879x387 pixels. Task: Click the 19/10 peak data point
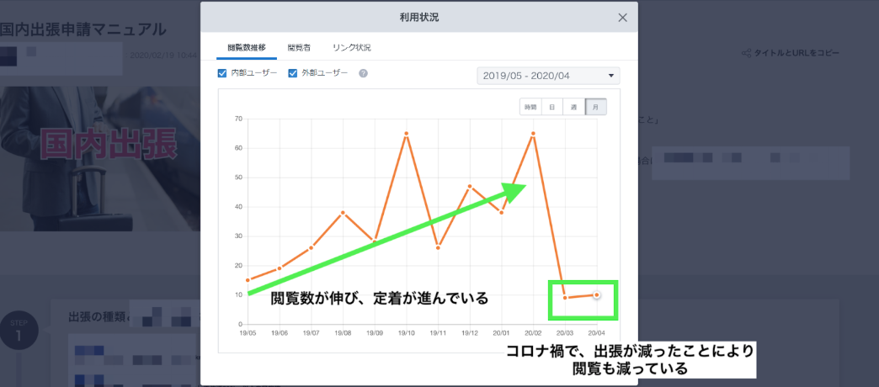click(407, 134)
